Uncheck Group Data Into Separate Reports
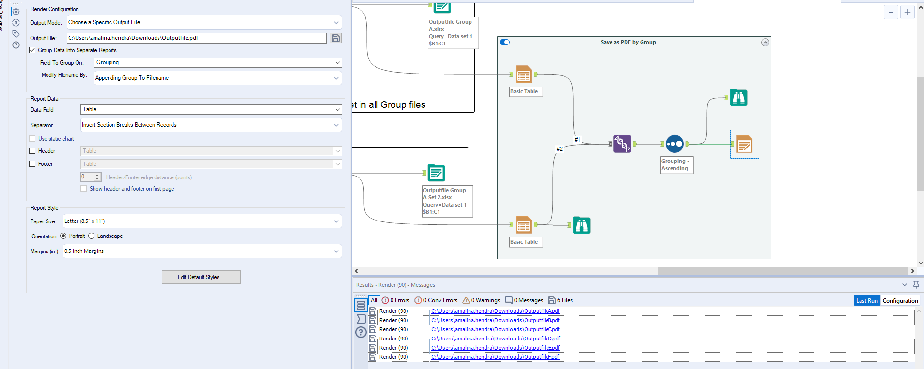 (x=32, y=50)
